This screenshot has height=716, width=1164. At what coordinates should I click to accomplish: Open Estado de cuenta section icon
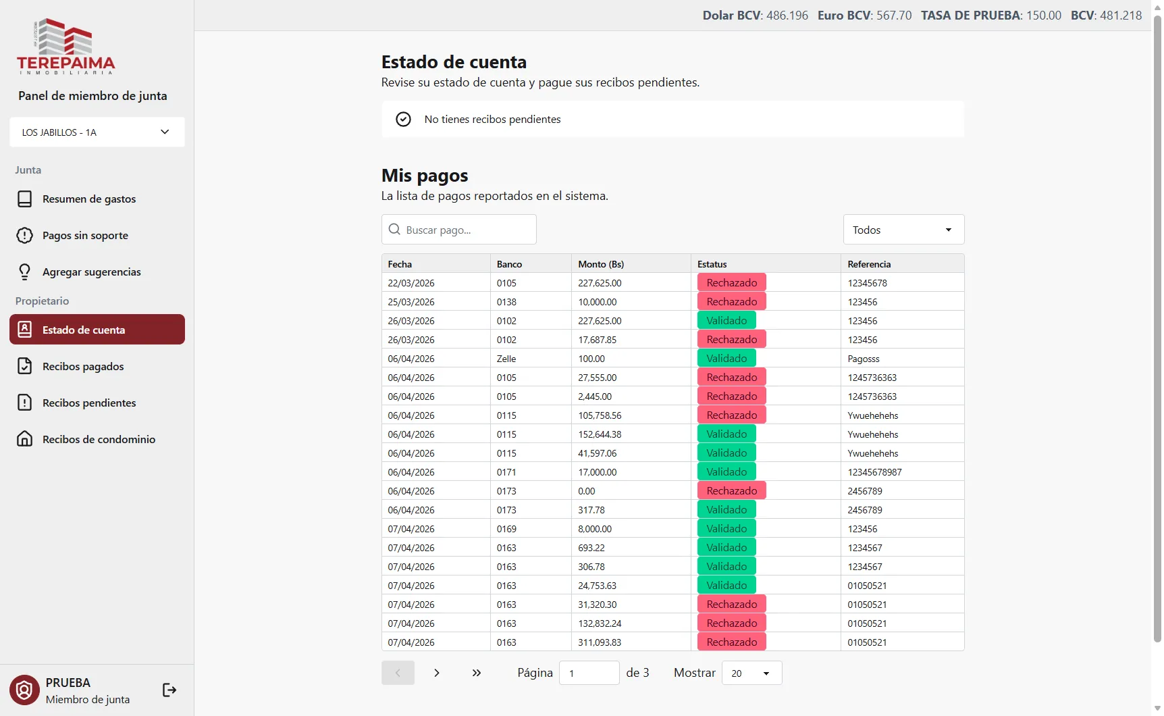[x=25, y=329]
